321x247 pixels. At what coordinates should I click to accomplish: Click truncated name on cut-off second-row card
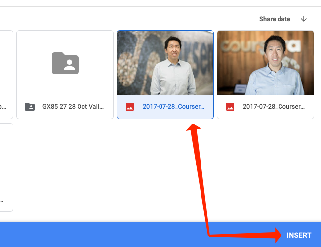(4, 201)
